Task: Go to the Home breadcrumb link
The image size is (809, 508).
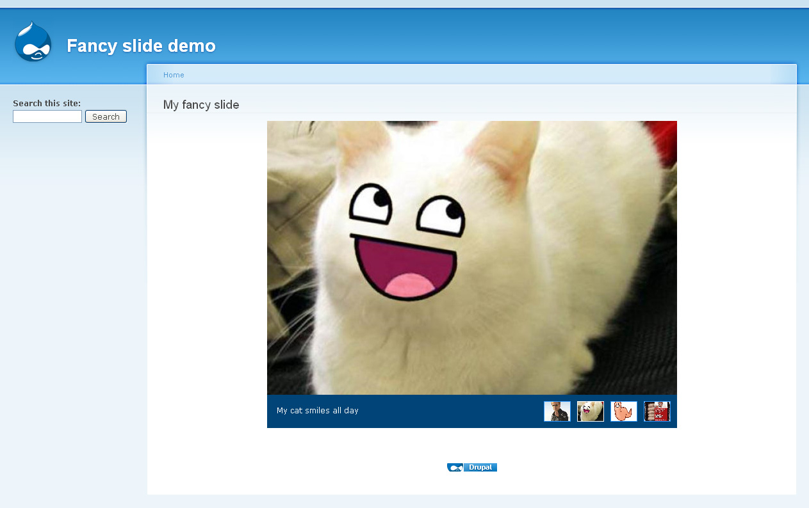Action: 174,75
